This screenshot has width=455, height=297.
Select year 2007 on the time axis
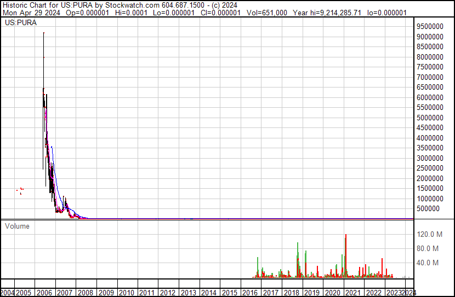(x=65, y=293)
